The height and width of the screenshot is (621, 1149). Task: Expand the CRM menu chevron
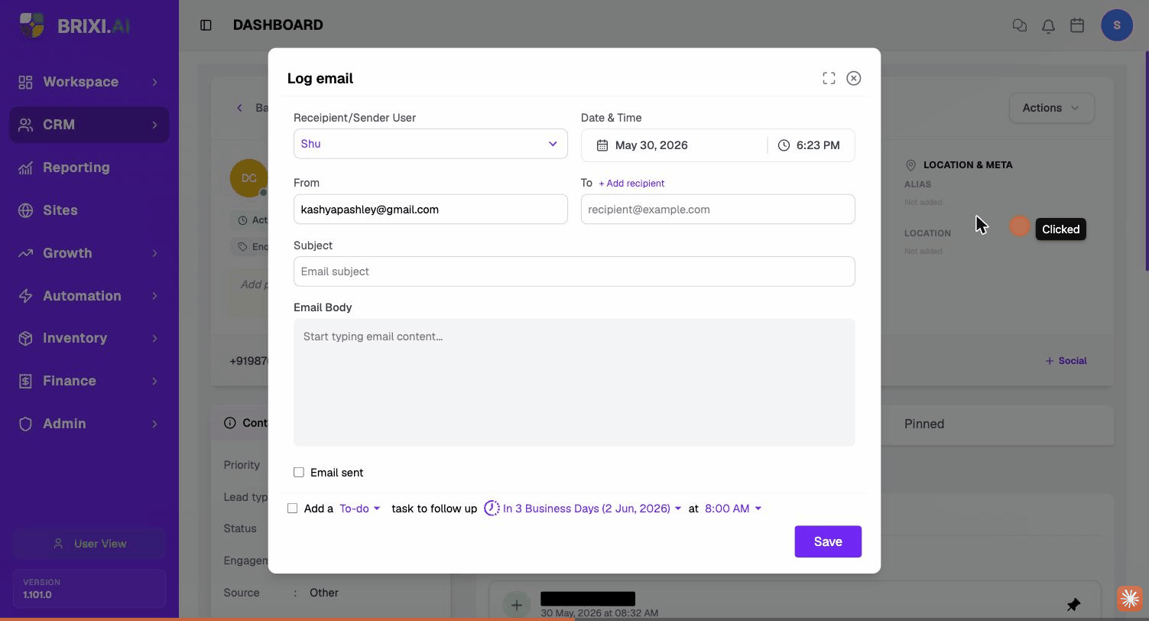click(x=154, y=125)
